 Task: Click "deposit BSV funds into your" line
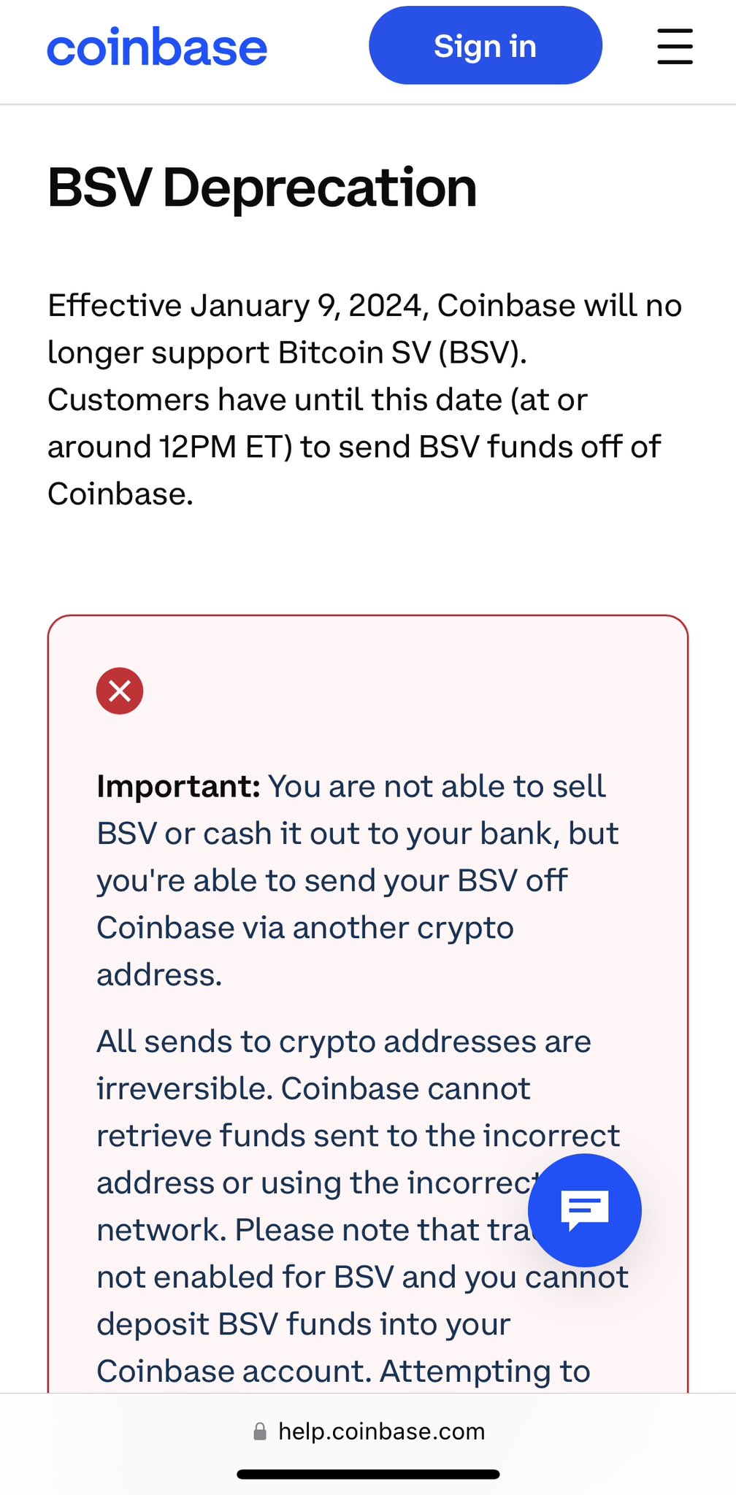(x=304, y=1324)
